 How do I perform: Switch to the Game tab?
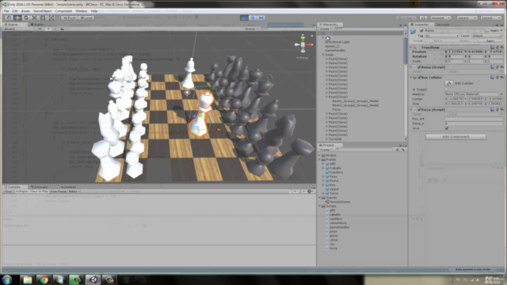tap(37, 25)
